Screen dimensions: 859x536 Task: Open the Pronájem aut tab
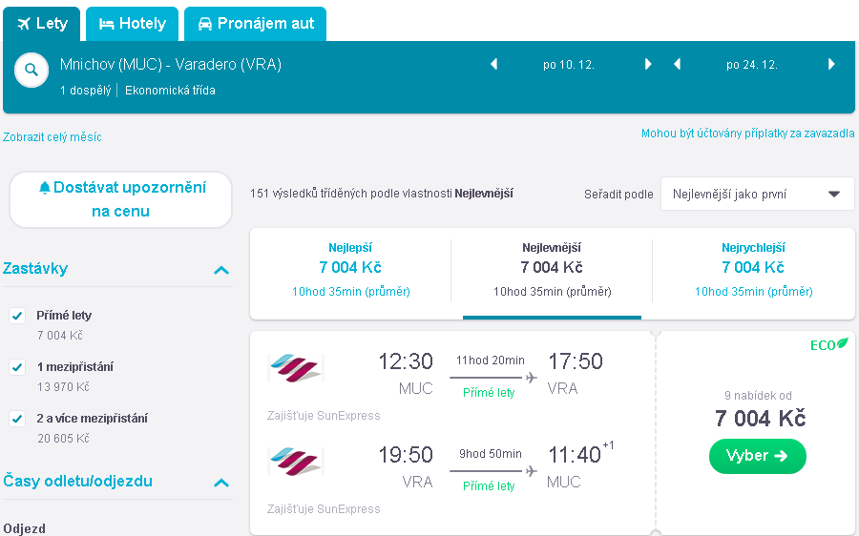coord(255,24)
